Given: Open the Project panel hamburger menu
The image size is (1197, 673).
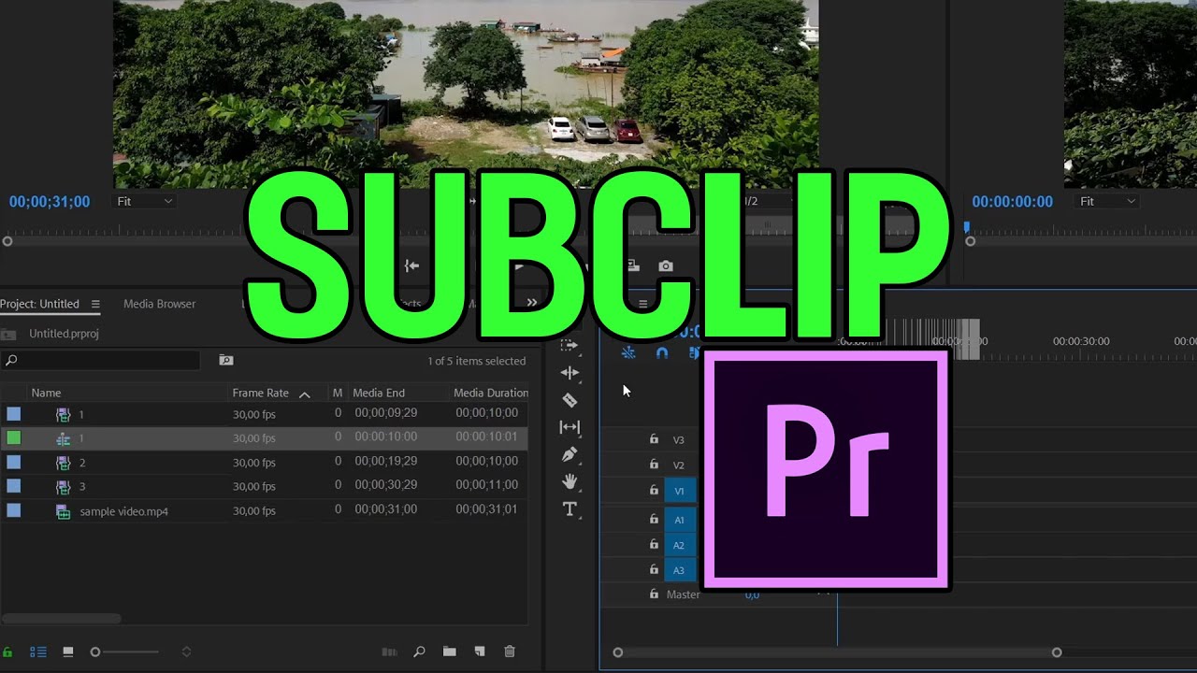Looking at the screenshot, I should pyautogui.click(x=95, y=304).
